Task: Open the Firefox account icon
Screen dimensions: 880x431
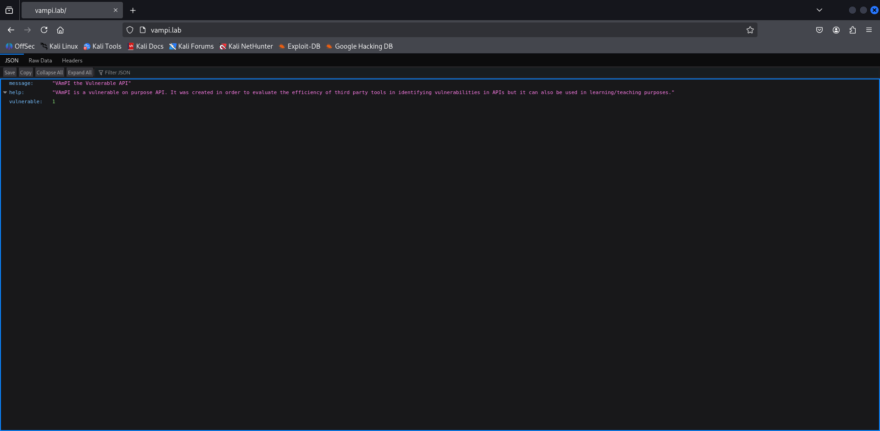Action: (x=836, y=30)
